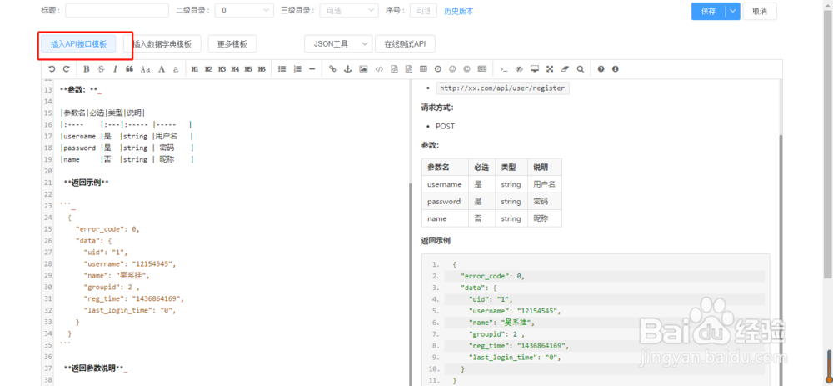This screenshot has width=833, height=386.
Task: Click the 'password' cell in the preview table
Action: coord(445,202)
